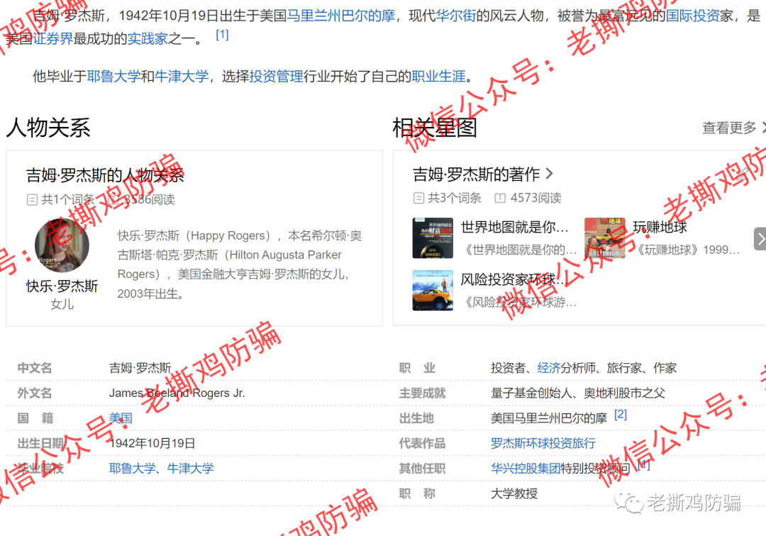Click the reading icon beside 3586阅读
Viewport: 766px width, 536px height.
[113, 200]
